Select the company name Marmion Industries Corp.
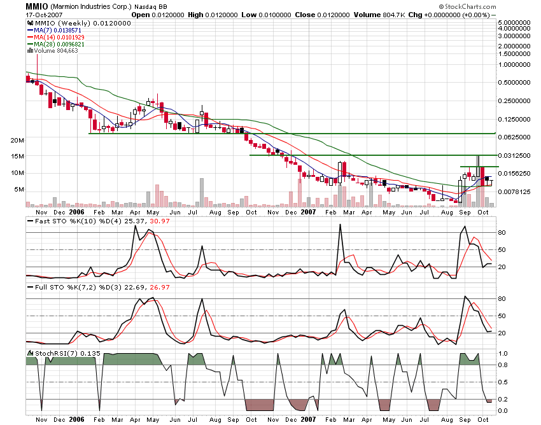The height and width of the screenshot is (425, 541). click(91, 7)
